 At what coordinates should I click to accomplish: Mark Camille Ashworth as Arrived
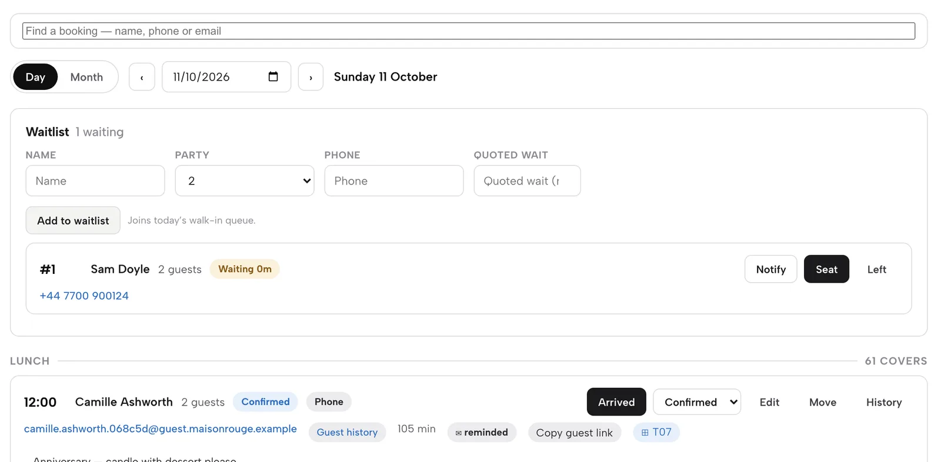[x=616, y=402]
